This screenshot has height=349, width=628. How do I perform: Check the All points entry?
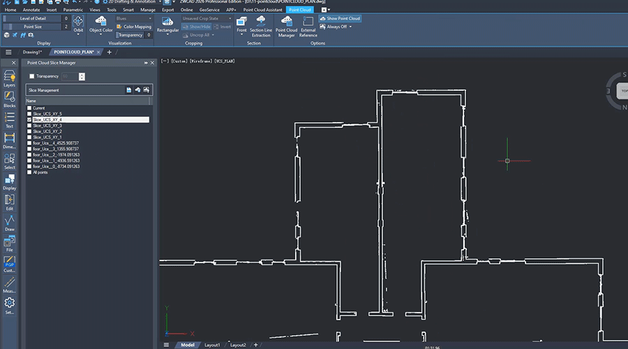29,172
